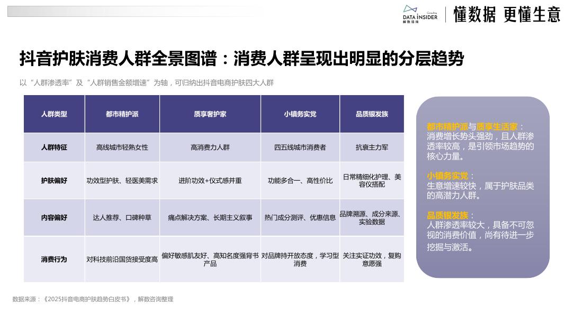Click the cell '达人推荐、口碑种草'
The width and height of the screenshot is (565, 317).
tap(122, 218)
